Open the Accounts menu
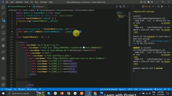This screenshot has height=96, width=172. click(x=3, y=78)
